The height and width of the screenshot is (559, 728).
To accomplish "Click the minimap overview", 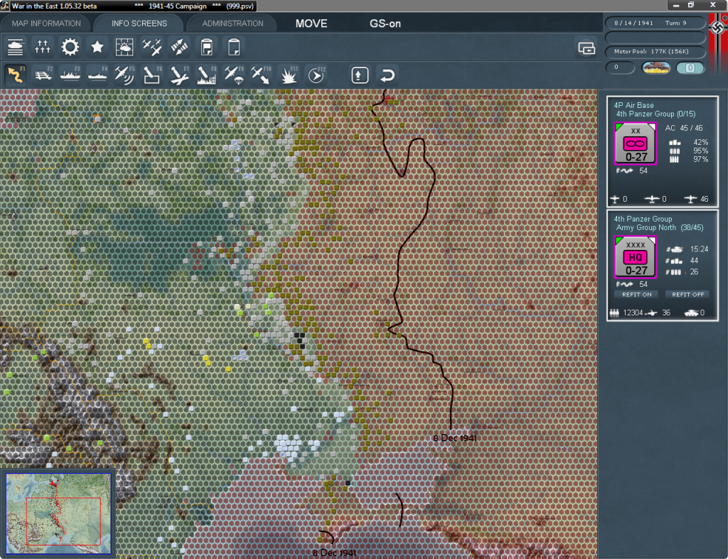I will click(x=58, y=513).
